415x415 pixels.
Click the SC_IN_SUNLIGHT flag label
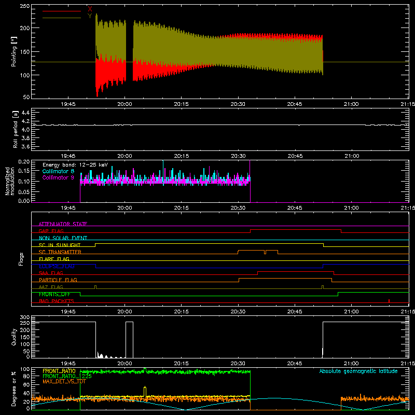(60, 245)
